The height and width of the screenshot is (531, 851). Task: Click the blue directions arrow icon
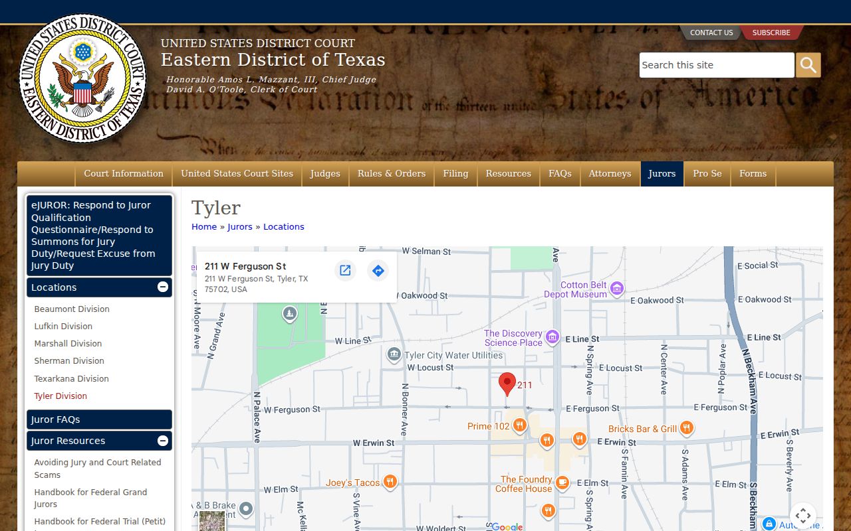[x=378, y=270]
